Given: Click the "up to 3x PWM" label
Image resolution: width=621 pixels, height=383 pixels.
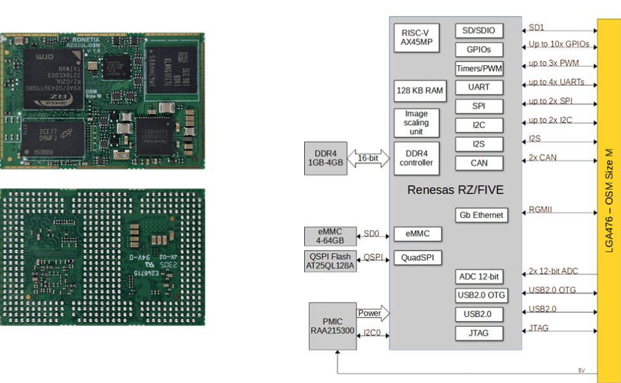Looking at the screenshot, I should coord(554,63).
